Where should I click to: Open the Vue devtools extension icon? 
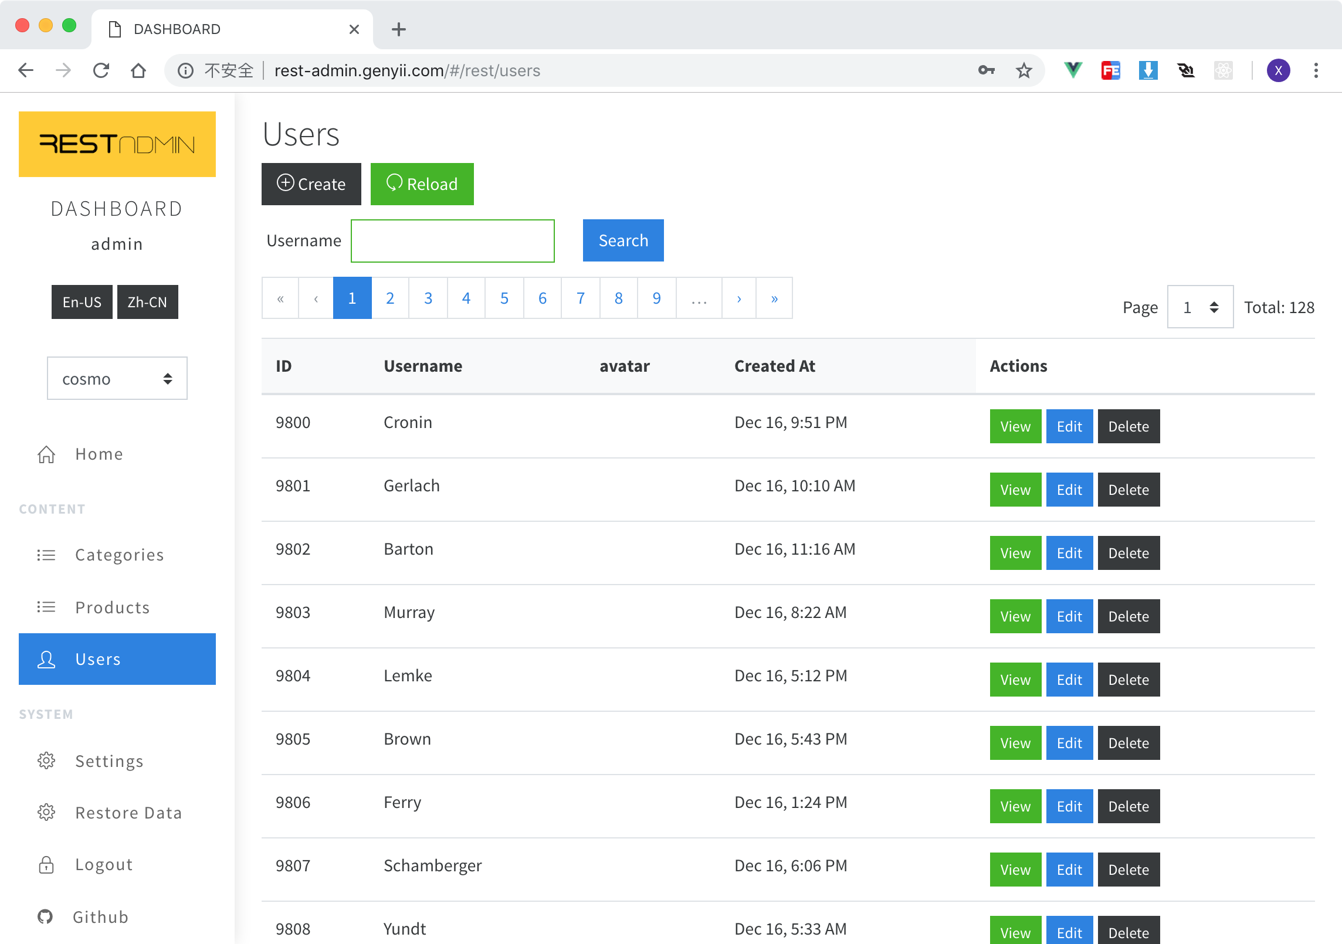pos(1073,70)
